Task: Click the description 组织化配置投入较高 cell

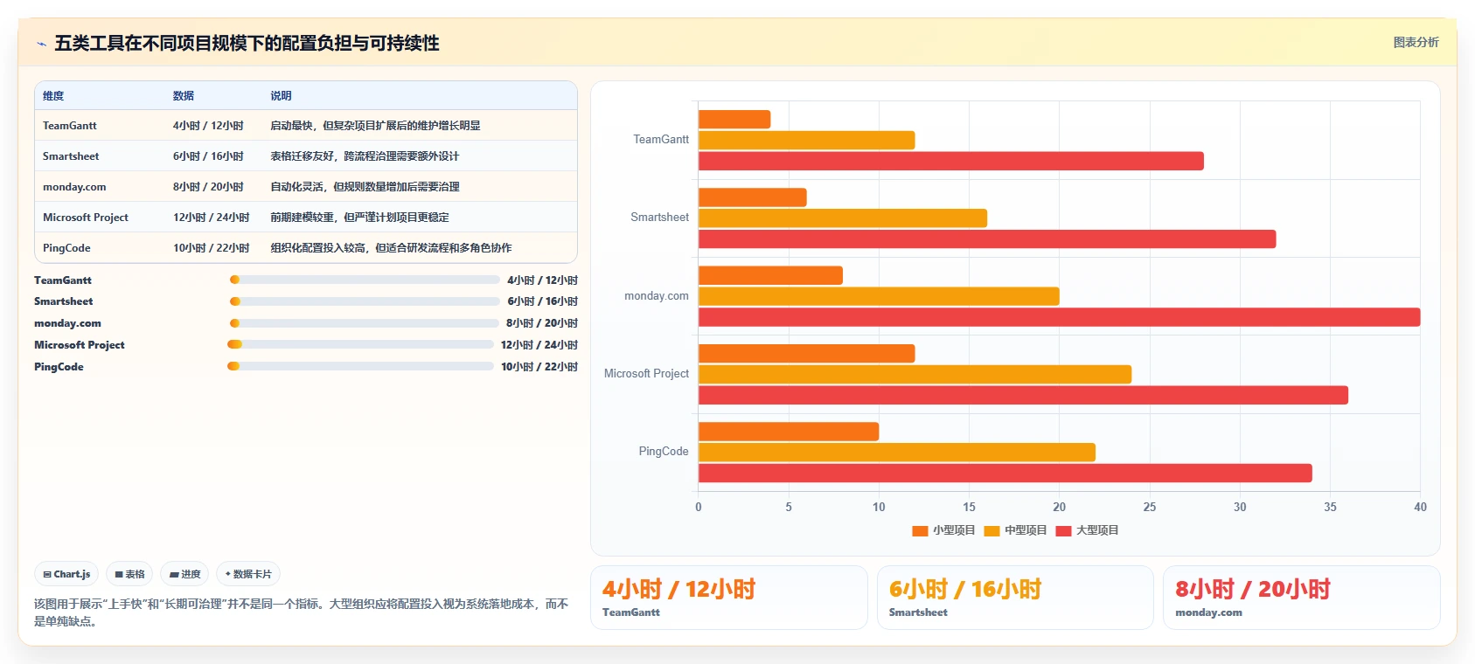Action: (x=391, y=248)
